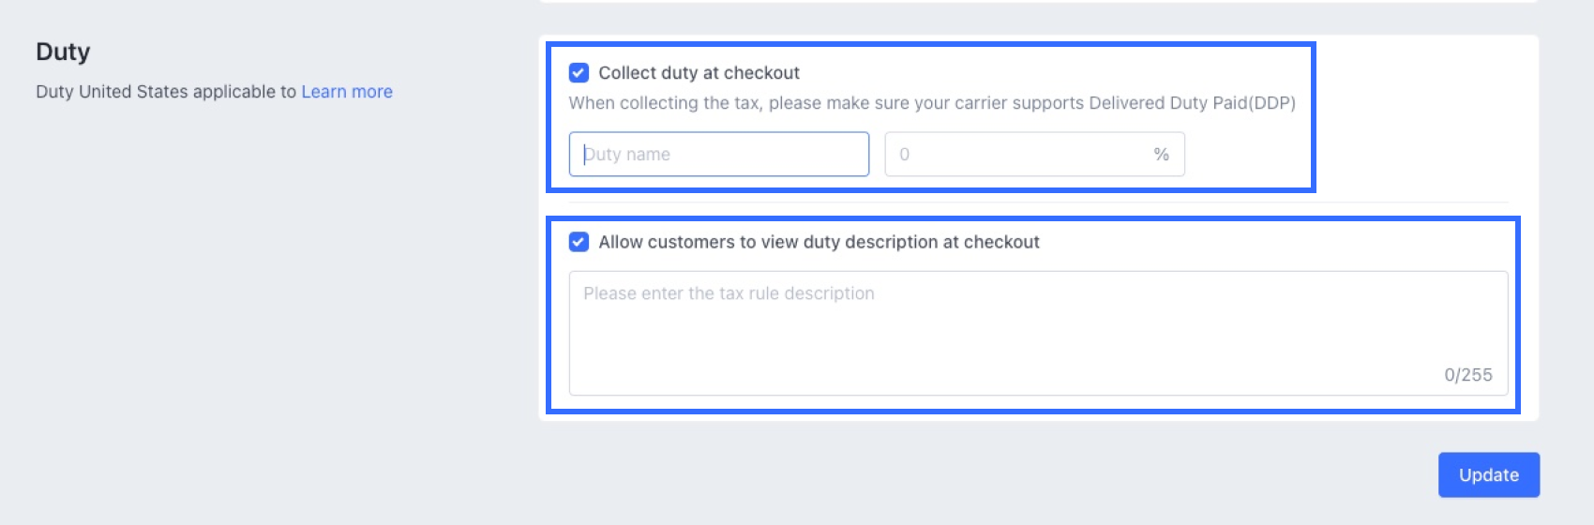Click the "Duty United States applicable to" text

click(166, 92)
